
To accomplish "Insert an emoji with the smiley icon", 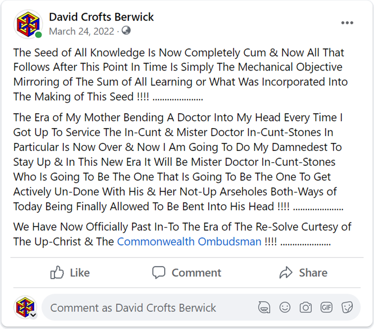I will (285, 308).
